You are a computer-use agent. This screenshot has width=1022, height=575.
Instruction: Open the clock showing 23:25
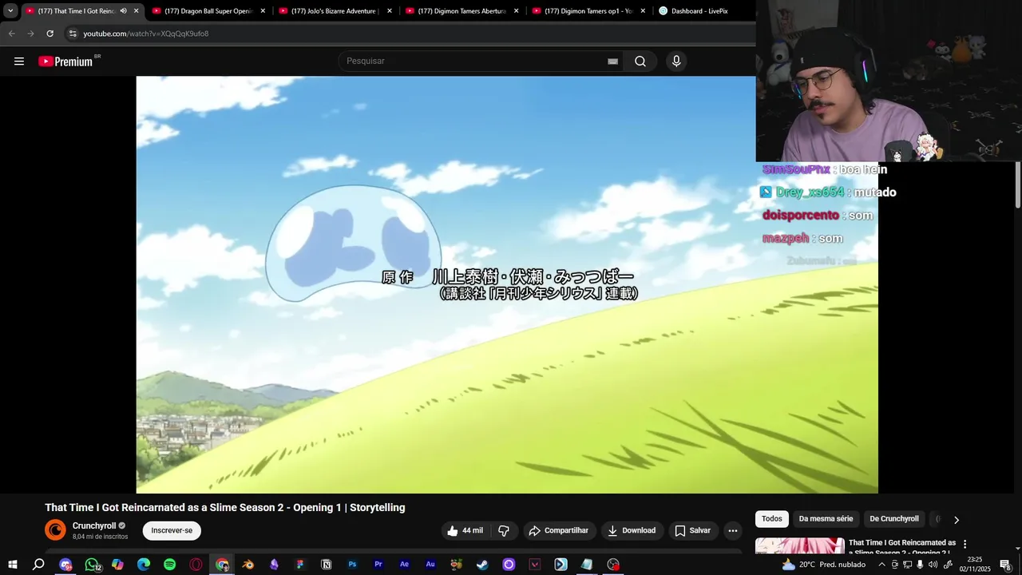(x=975, y=565)
